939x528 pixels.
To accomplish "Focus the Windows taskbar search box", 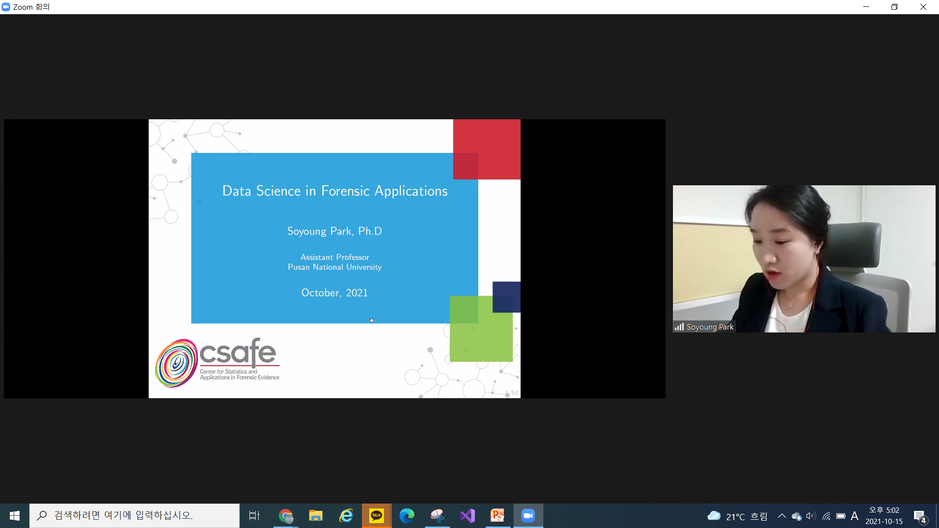I will coord(134,516).
